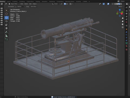Open the shading options dropdown arrow
Screen dimensions: 130x98
click(x=123, y=4)
